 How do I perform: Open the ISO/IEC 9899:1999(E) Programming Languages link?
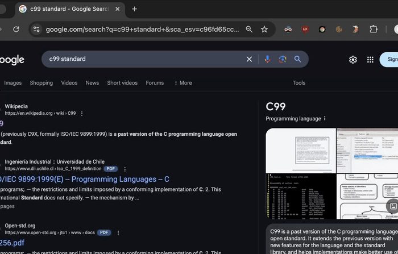click(85, 179)
